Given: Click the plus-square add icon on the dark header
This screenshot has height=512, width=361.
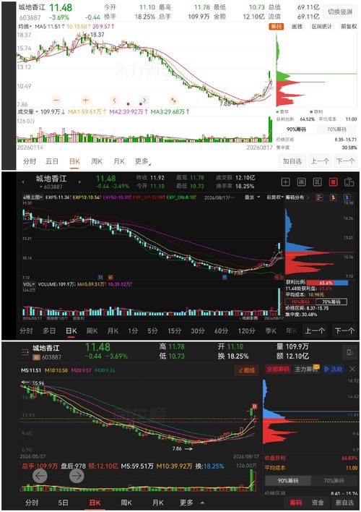Looking at the screenshot, I should pos(285,182).
